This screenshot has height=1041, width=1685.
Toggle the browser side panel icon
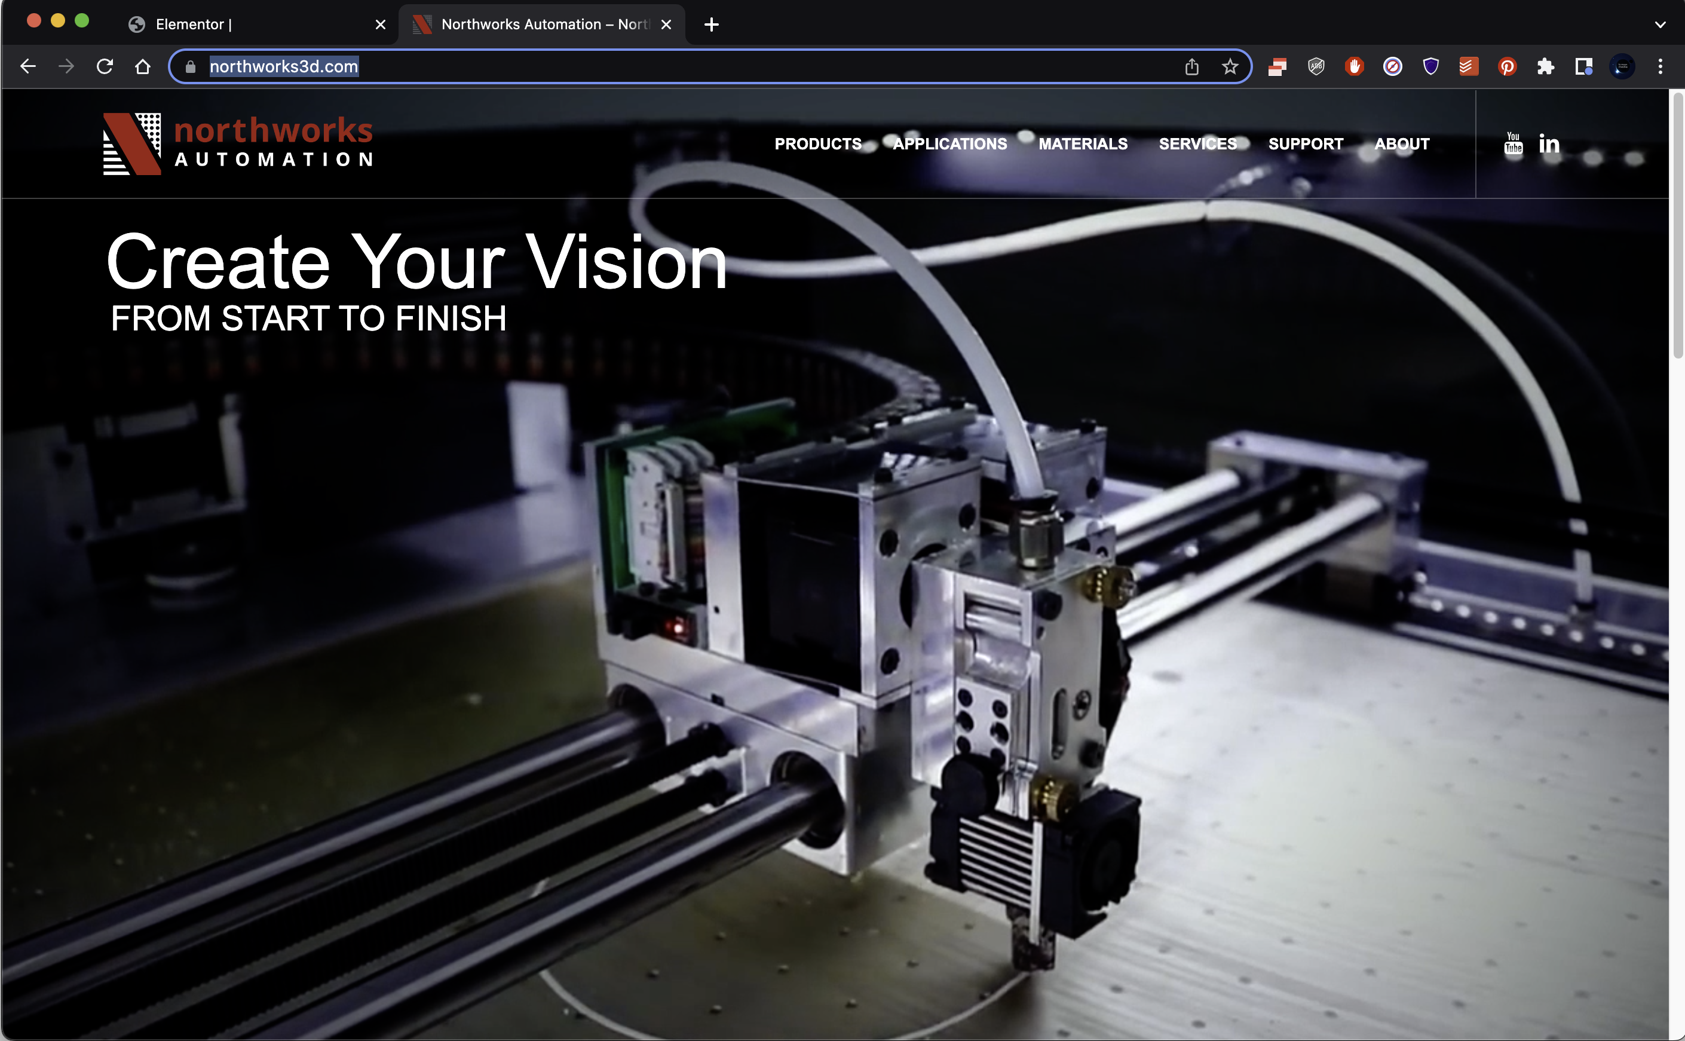coord(1584,67)
